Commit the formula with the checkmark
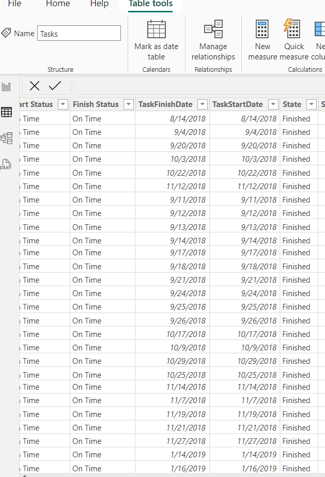The width and height of the screenshot is (325, 477). pos(55,86)
